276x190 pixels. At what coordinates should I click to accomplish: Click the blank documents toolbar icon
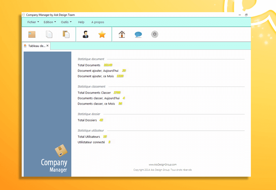coord(49,34)
